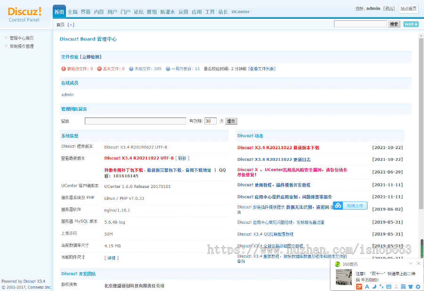The height and width of the screenshot is (291, 424).
Task: Click the admin online member link
Action: click(67, 95)
